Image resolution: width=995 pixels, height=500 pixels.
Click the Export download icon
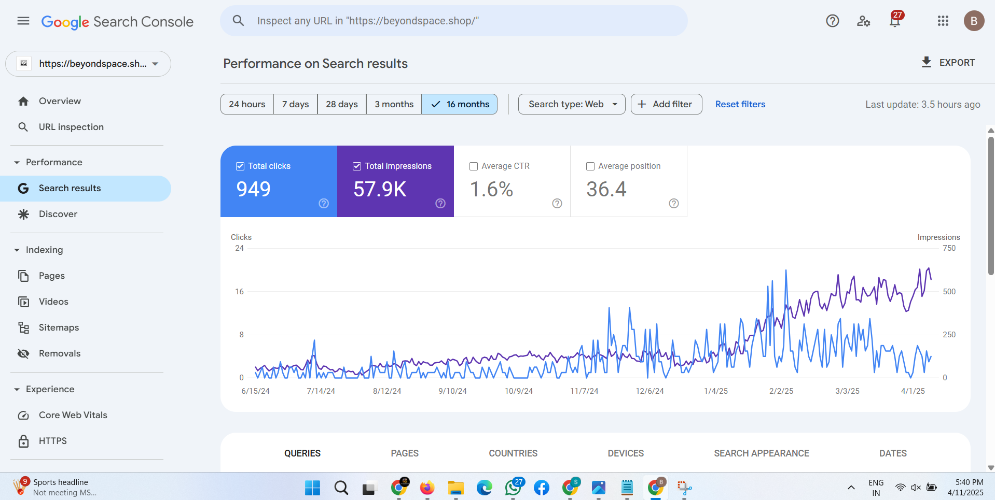927,62
